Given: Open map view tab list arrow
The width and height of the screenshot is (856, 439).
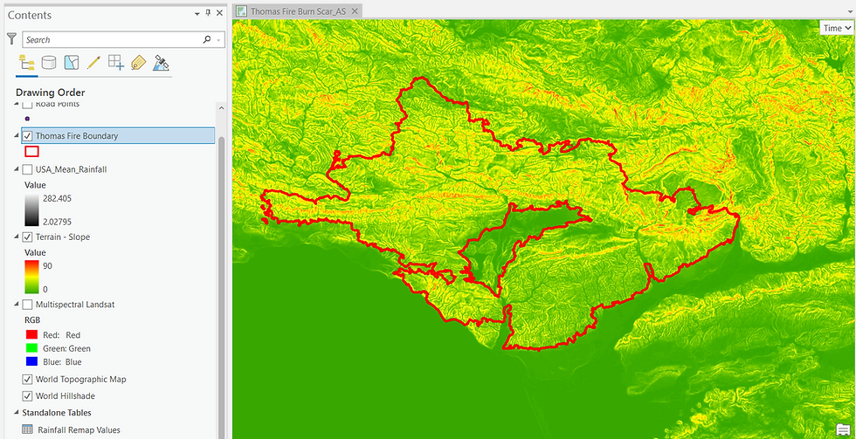Looking at the screenshot, I should tap(848, 14).
